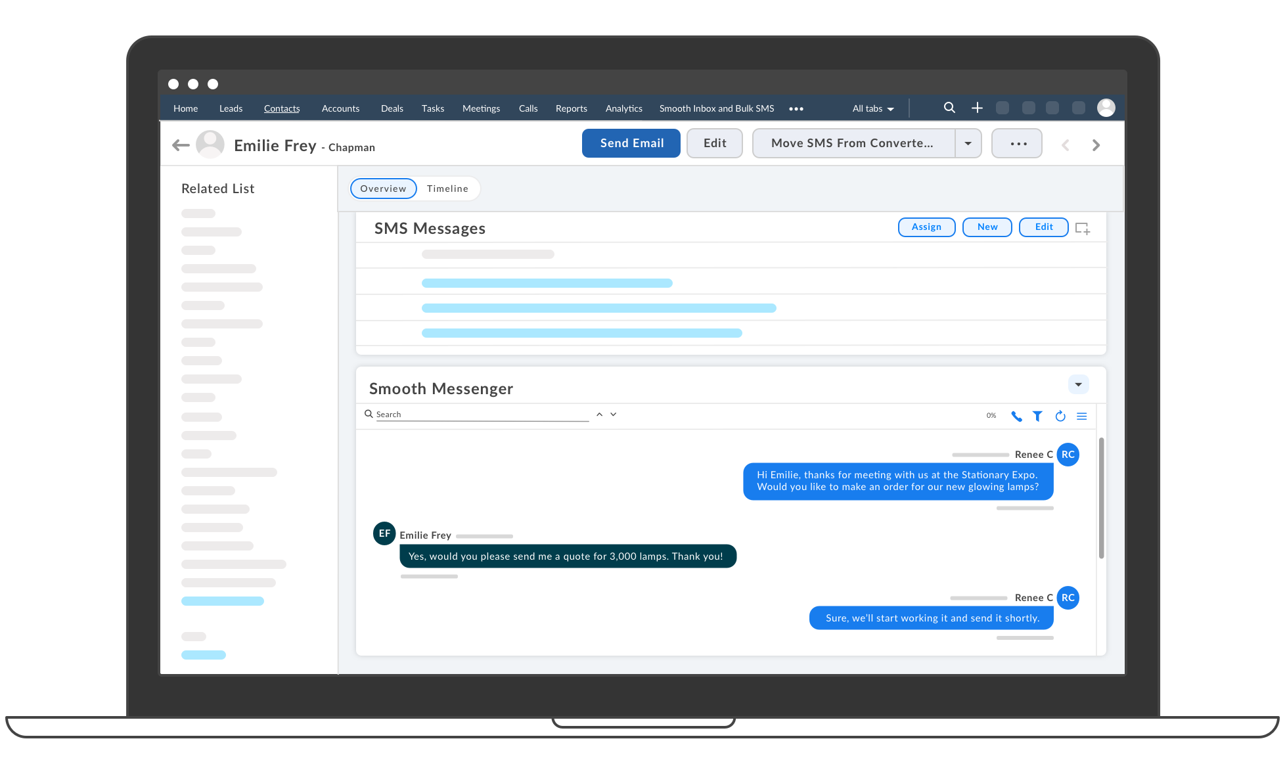Click the Chapman account name
1285x766 pixels.
(x=351, y=148)
